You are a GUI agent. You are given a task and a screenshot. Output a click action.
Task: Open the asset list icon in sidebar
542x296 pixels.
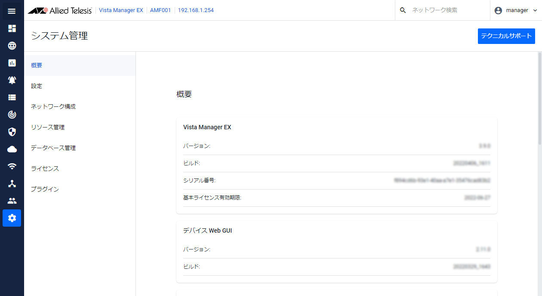(x=12, y=97)
